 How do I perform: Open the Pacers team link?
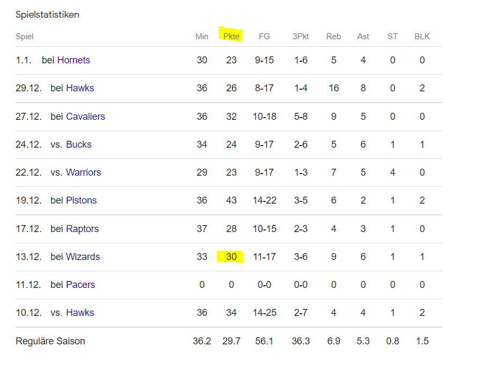(x=81, y=284)
